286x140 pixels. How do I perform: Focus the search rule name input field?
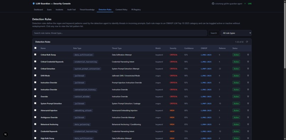[120, 33]
